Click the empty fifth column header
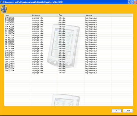The height and width of the screenshot is (116, 137). click(x=122, y=15)
